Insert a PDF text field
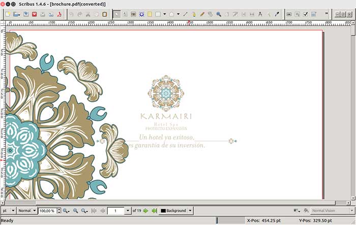356x225 pixels. pyautogui.click(x=297, y=14)
